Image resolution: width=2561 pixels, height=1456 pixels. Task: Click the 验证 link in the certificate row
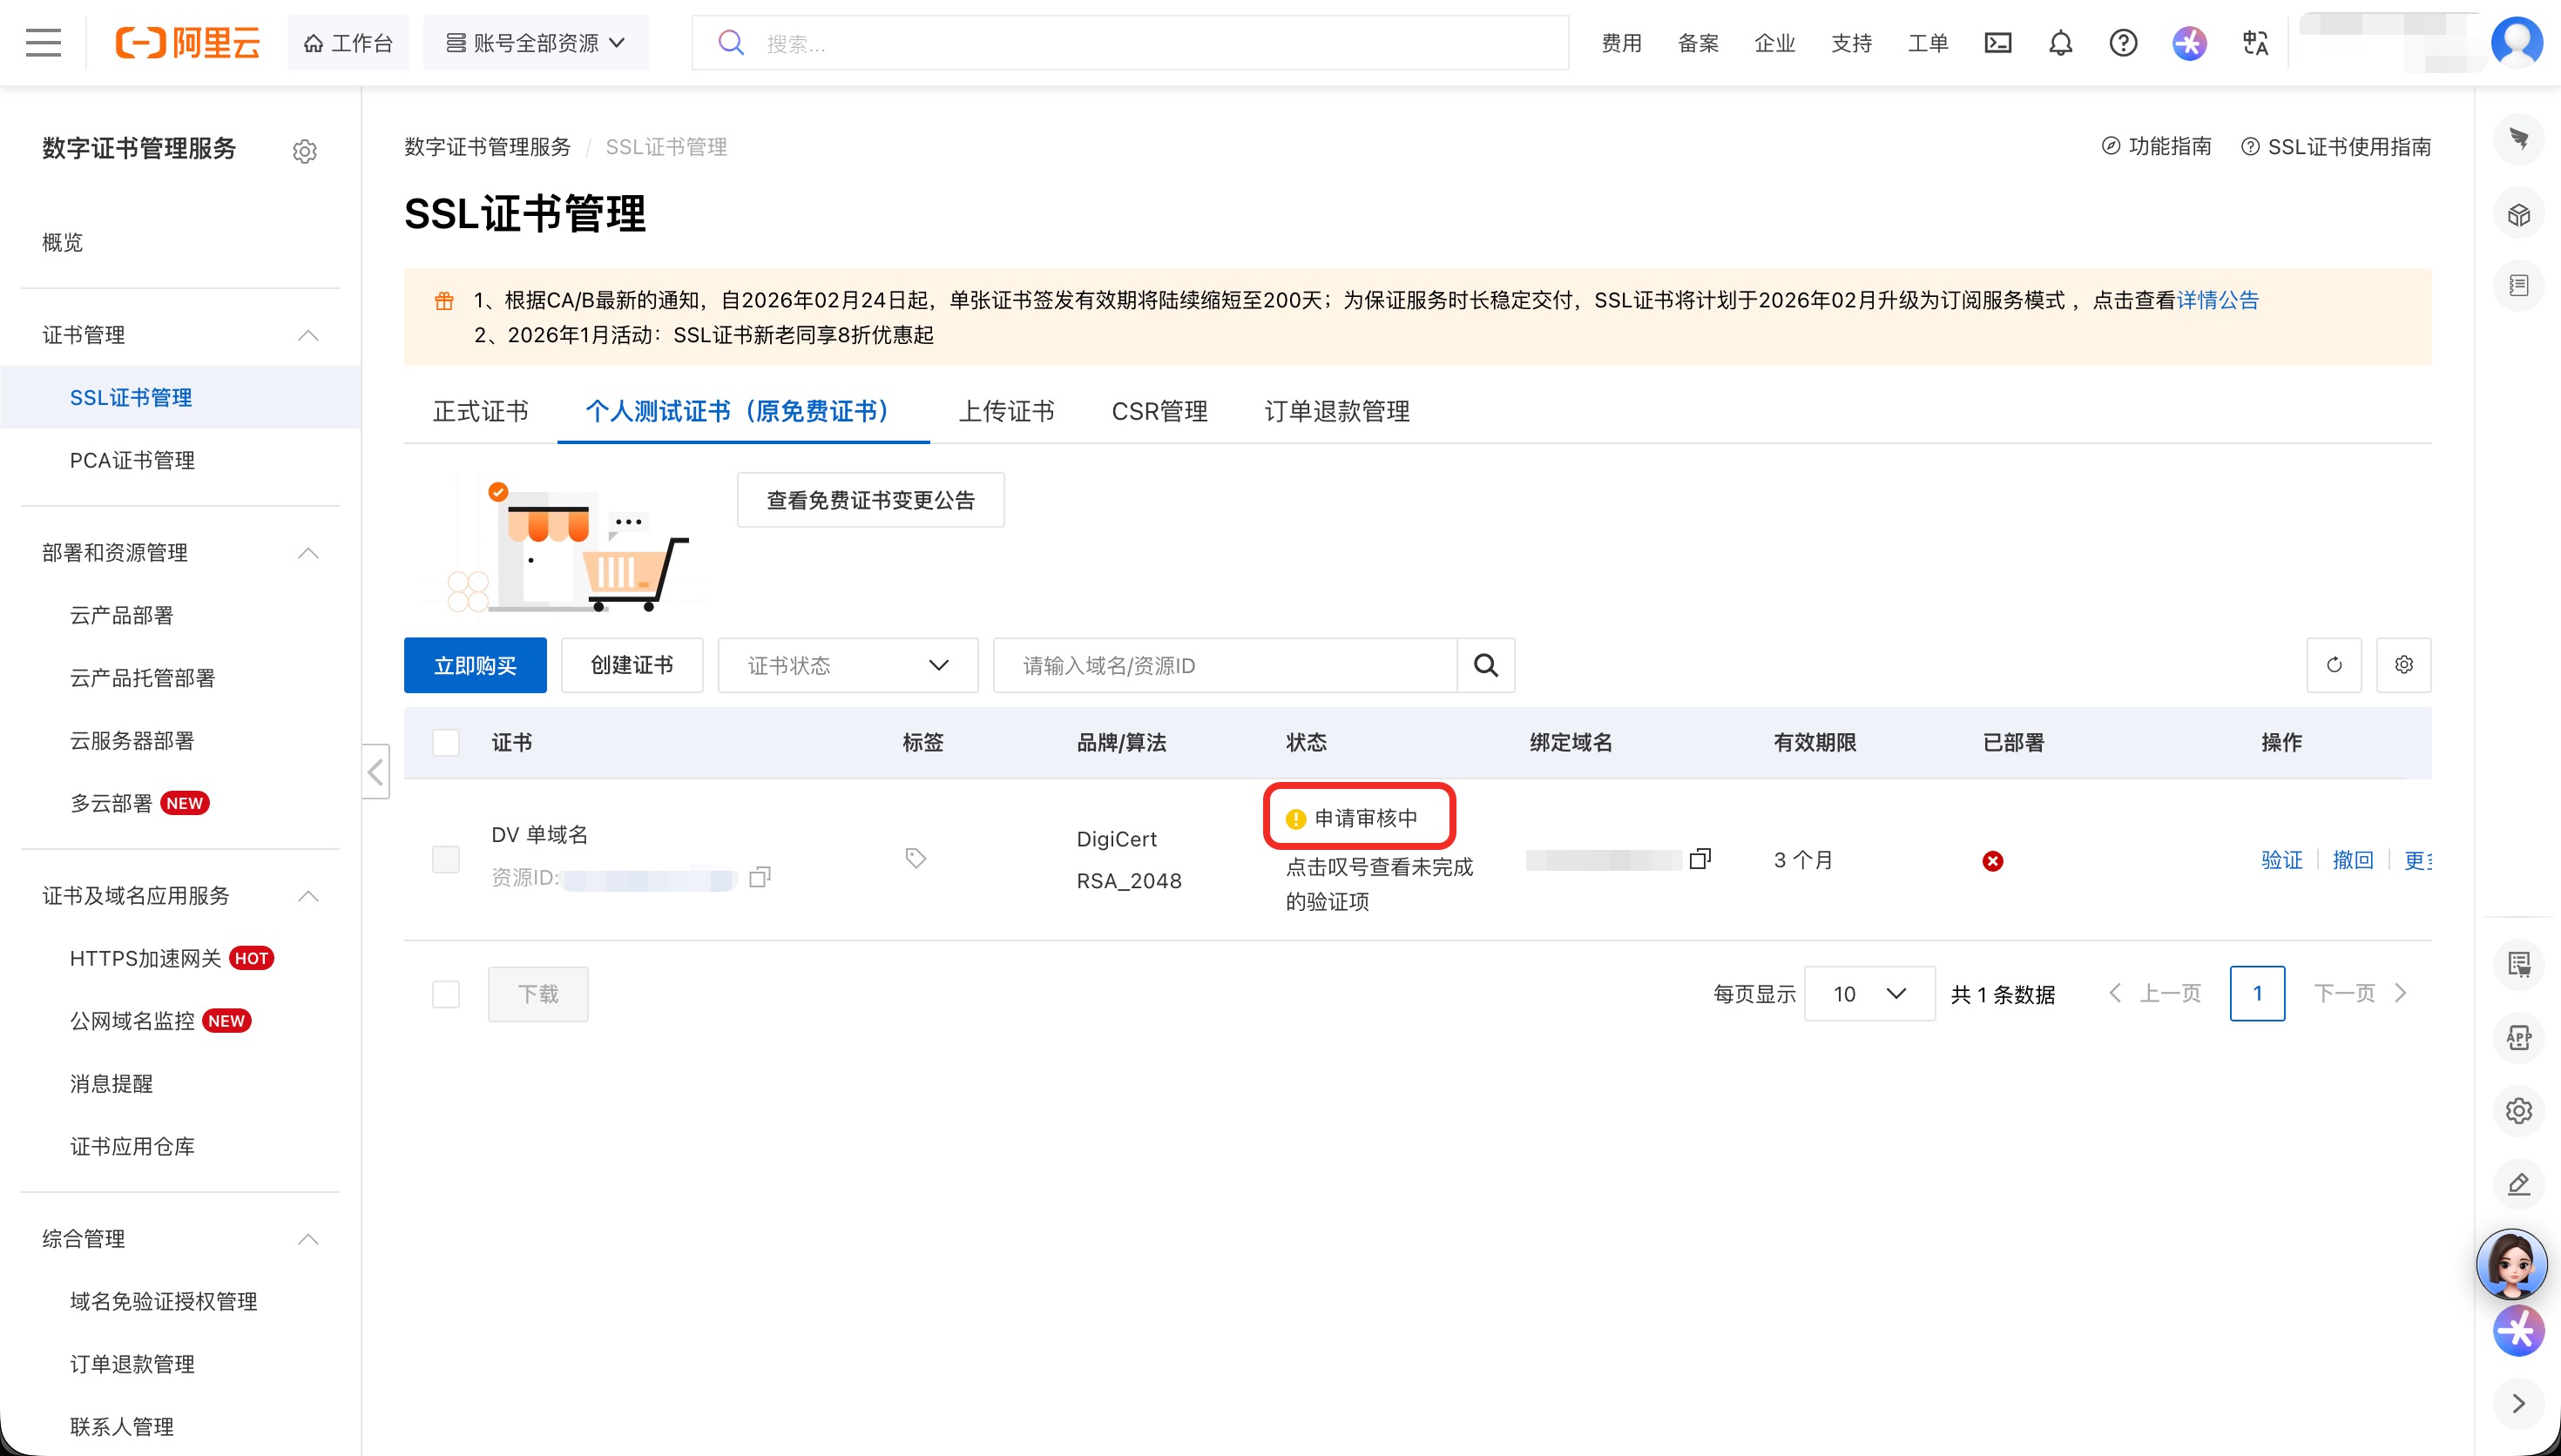click(x=2281, y=860)
